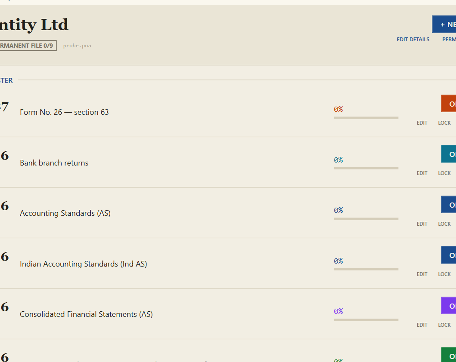Select the 'Form No. 26 — section 63' title

[x=64, y=112]
